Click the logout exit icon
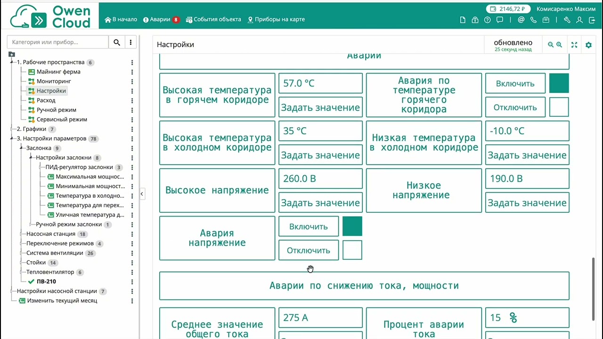This screenshot has width=603, height=339. click(592, 20)
